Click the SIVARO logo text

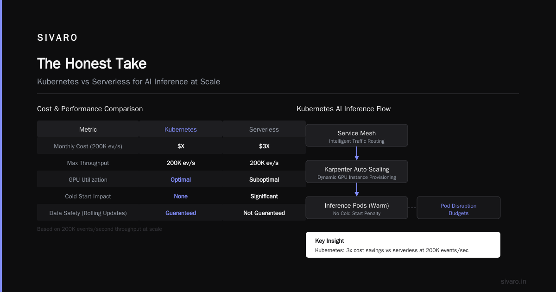[x=57, y=38]
